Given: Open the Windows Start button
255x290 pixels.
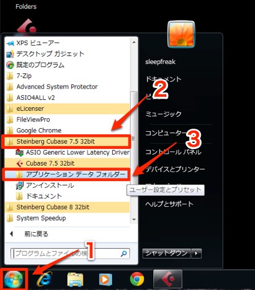Looking at the screenshot, I should point(14,279).
